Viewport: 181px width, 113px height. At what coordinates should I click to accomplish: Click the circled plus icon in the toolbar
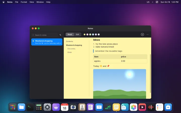pyautogui.click(x=142, y=34)
